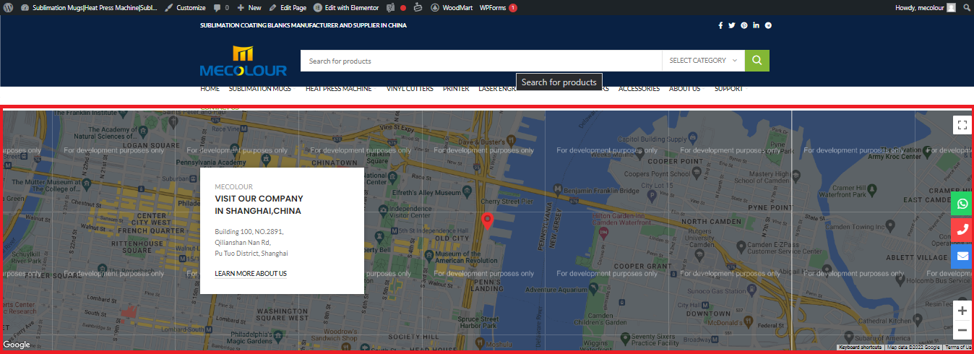Click the Museum of the American Revolution marker
Screen dimensions: 974x354
[429, 255]
